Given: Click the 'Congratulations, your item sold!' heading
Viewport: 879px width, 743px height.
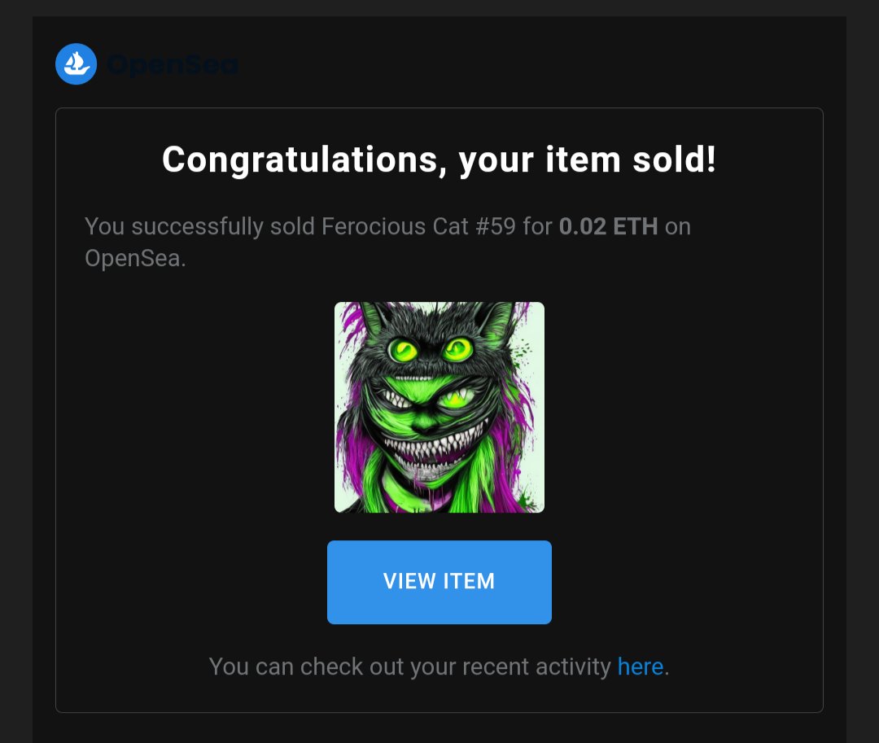Looking at the screenshot, I should point(439,160).
